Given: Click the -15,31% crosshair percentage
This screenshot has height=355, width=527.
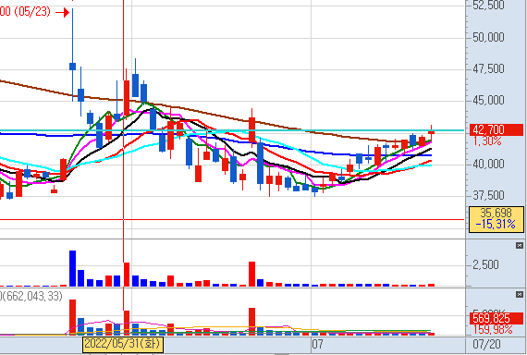Looking at the screenshot, I should click(x=496, y=225).
